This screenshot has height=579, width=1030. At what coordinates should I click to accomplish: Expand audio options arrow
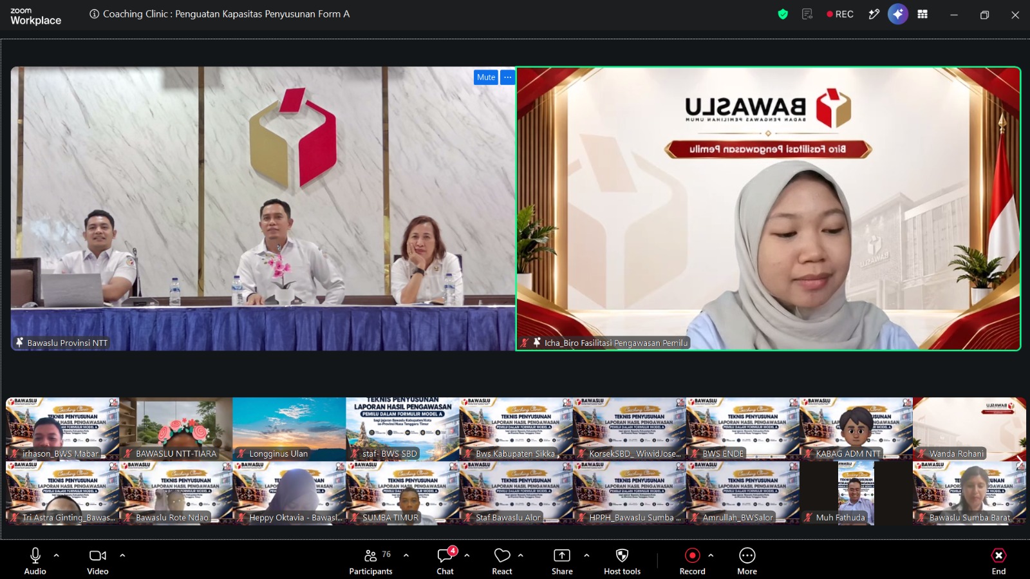click(57, 555)
